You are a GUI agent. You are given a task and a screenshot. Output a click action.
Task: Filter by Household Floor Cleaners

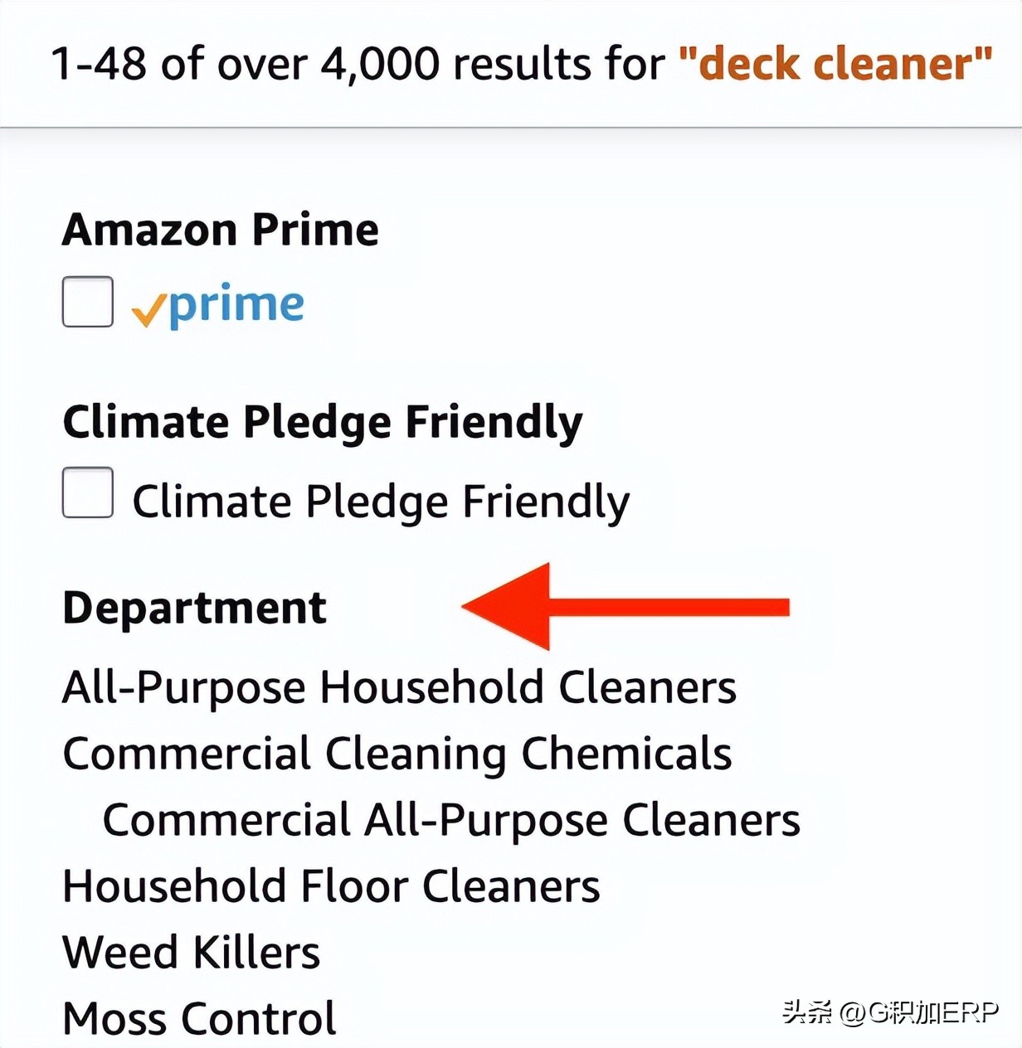point(331,886)
